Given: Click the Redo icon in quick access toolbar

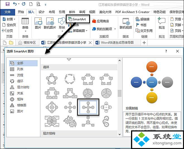Looking at the screenshot, I should click(24, 4).
